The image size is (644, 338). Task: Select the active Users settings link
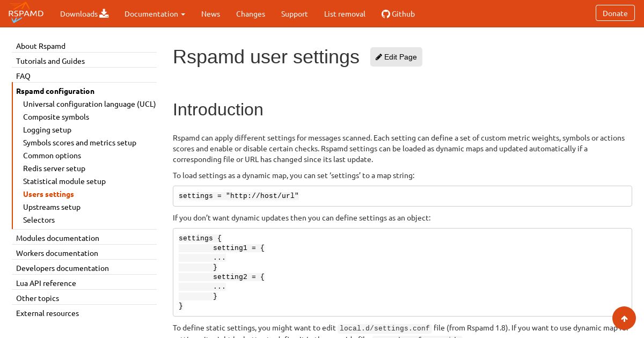point(48,194)
